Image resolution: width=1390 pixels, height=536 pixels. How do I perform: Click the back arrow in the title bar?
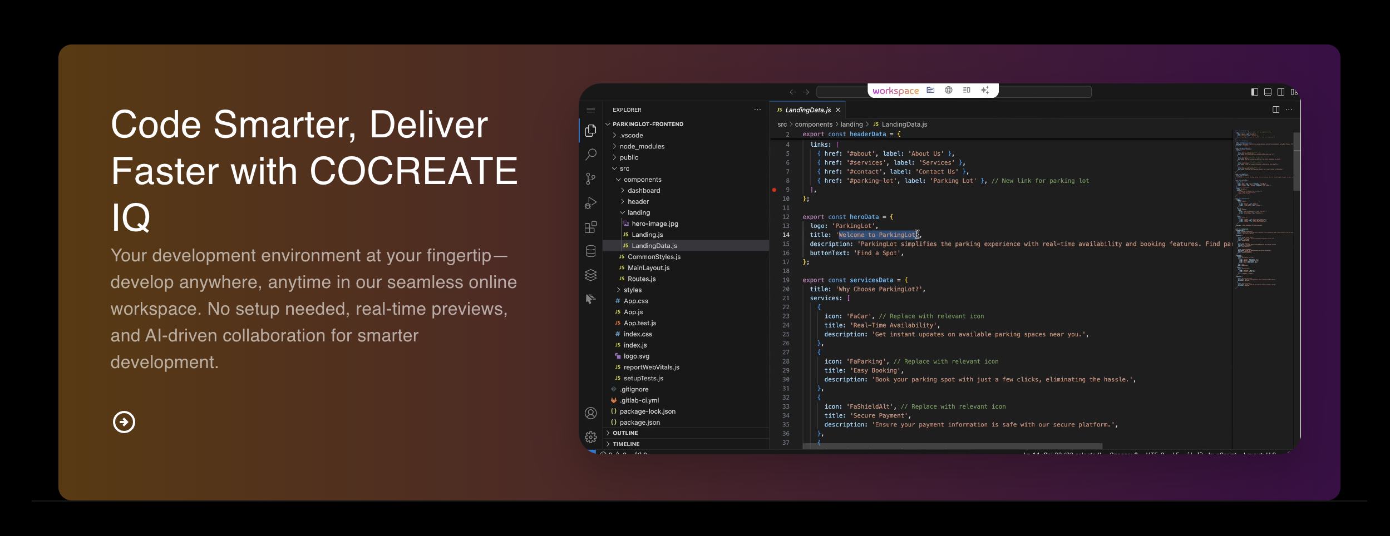792,92
